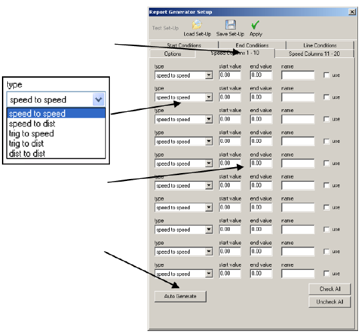Open the enlarged speed to speed combo arrow

(99, 99)
